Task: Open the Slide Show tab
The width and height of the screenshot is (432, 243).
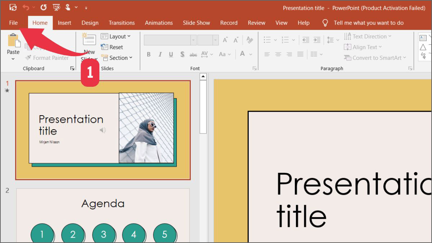Action: 196,23
